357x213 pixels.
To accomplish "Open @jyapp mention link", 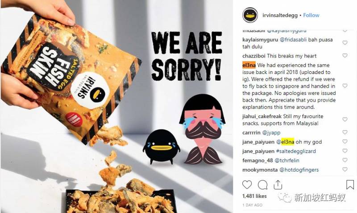I will coord(271,133).
